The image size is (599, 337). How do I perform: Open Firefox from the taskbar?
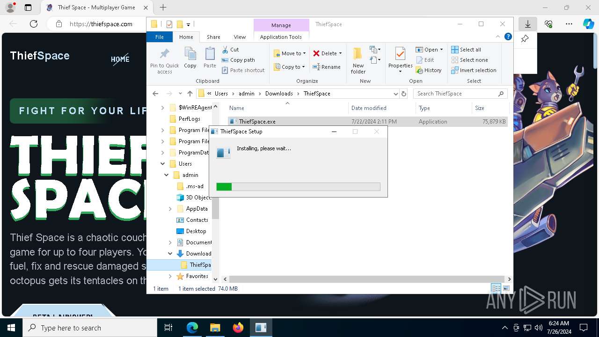(238, 328)
